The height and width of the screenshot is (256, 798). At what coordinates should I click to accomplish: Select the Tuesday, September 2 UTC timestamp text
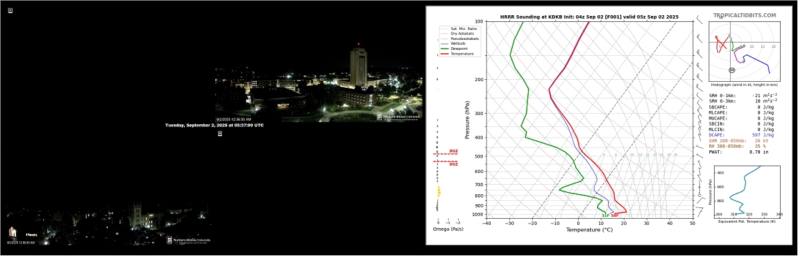click(214, 125)
